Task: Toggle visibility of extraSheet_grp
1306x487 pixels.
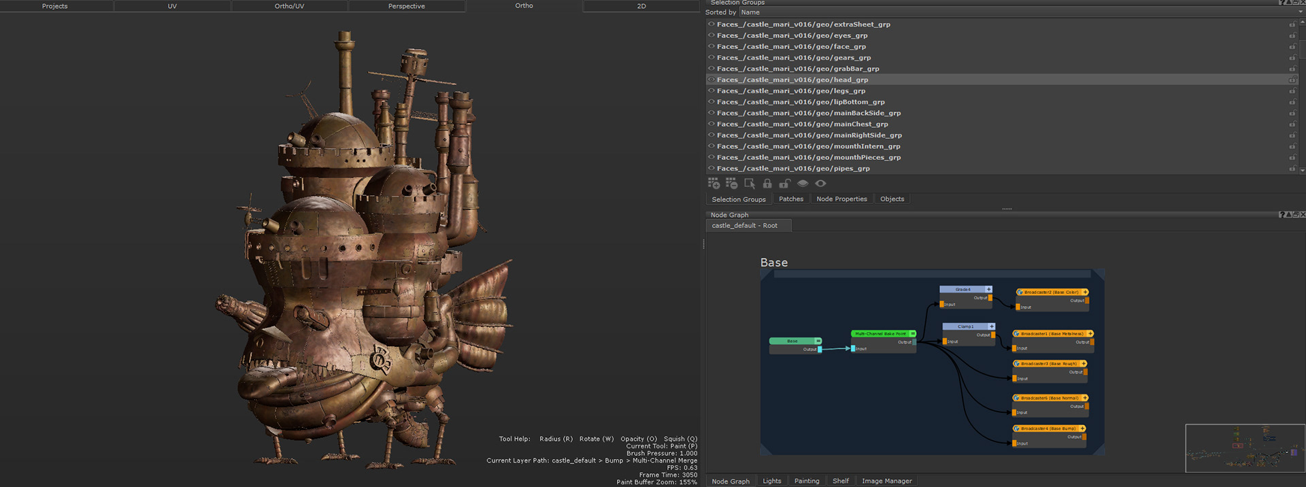Action: point(711,24)
